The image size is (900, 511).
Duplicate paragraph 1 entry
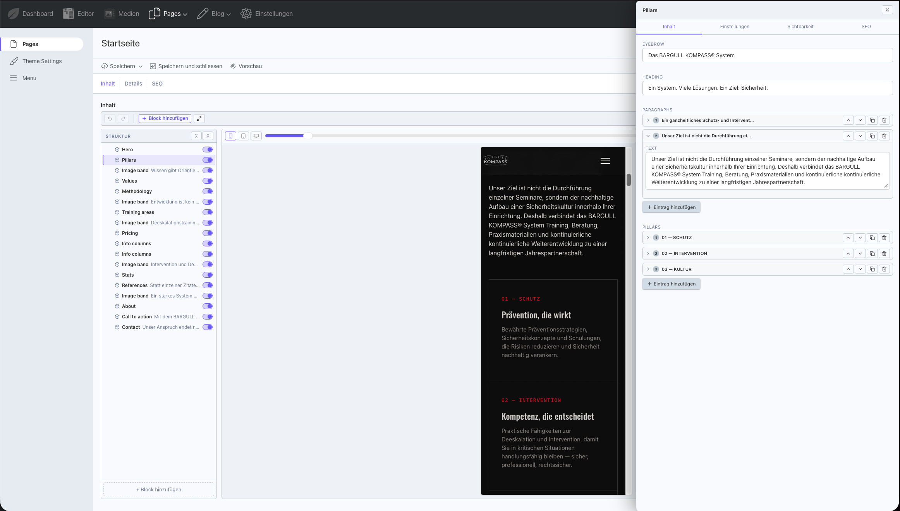[872, 120]
